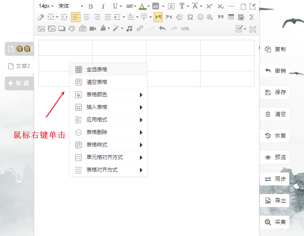Screen dimensions: 304x236
Task: Insert special character with omega icon
Action: [x=190, y=17]
